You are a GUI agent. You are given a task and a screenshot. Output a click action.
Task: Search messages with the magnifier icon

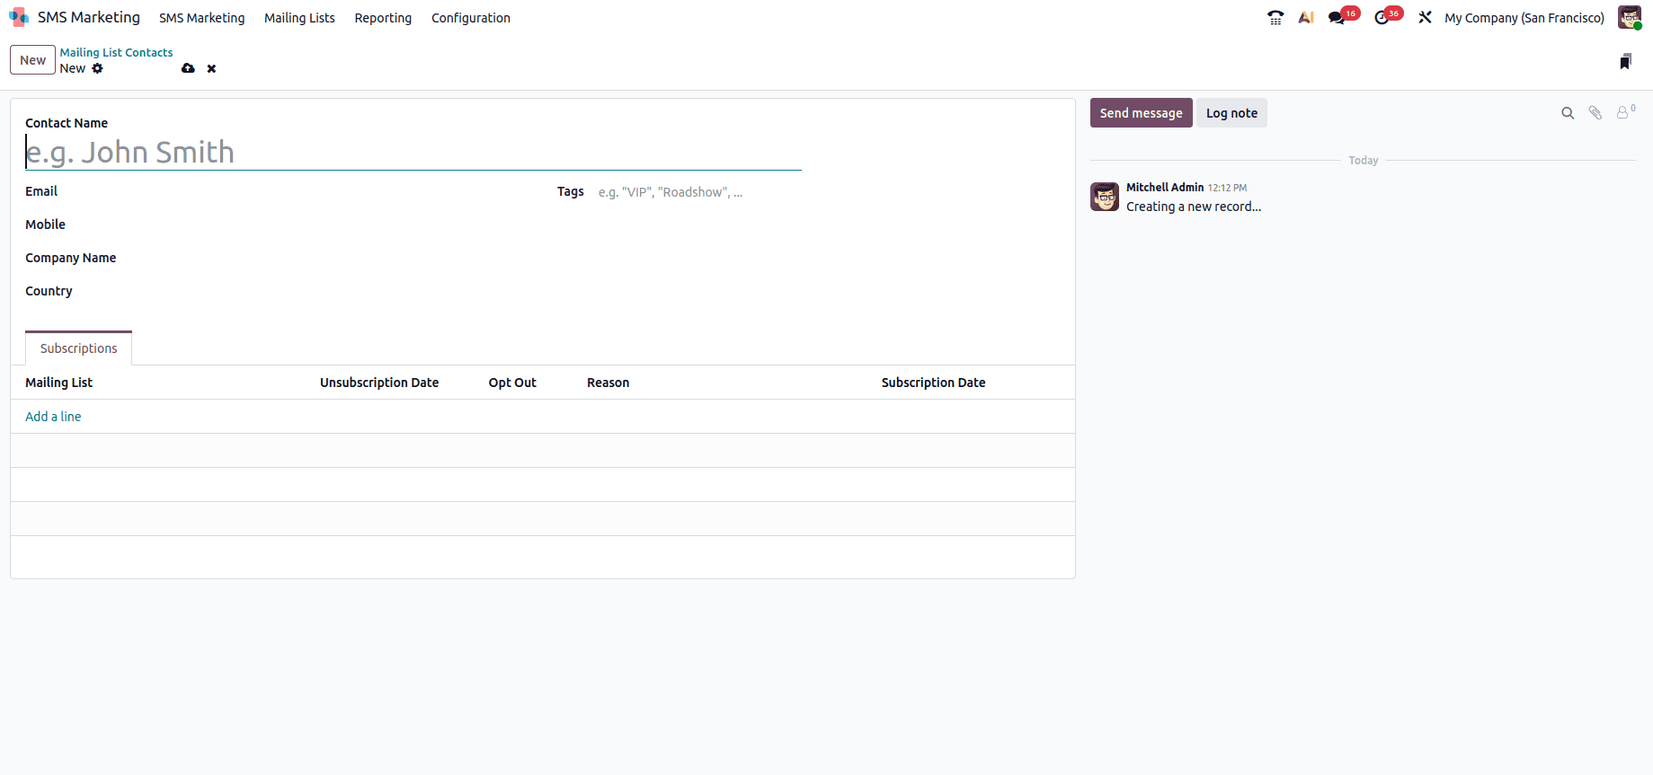coord(1568,113)
